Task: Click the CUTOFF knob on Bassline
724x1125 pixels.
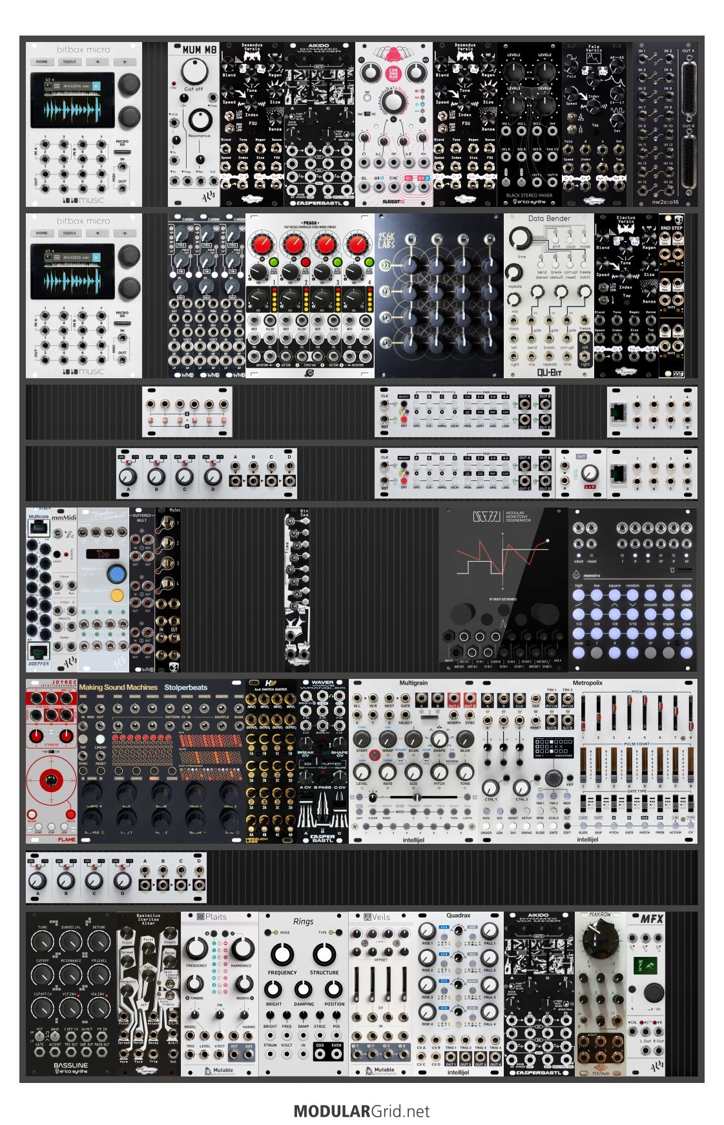Action: coord(43,974)
